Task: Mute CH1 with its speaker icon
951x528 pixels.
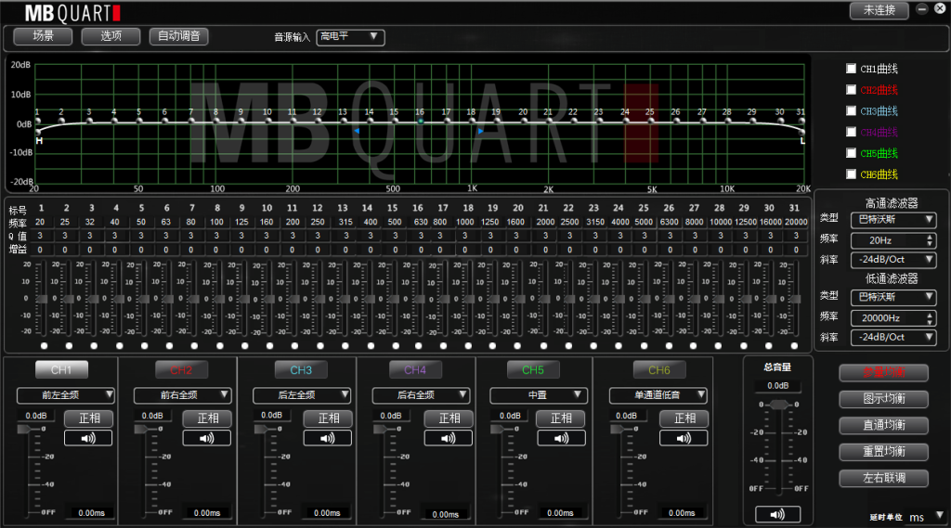Action: (x=88, y=438)
